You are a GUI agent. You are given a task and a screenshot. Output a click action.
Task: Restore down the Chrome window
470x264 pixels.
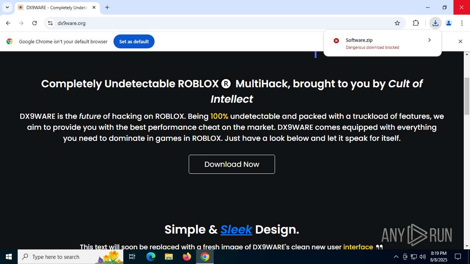[445, 7]
